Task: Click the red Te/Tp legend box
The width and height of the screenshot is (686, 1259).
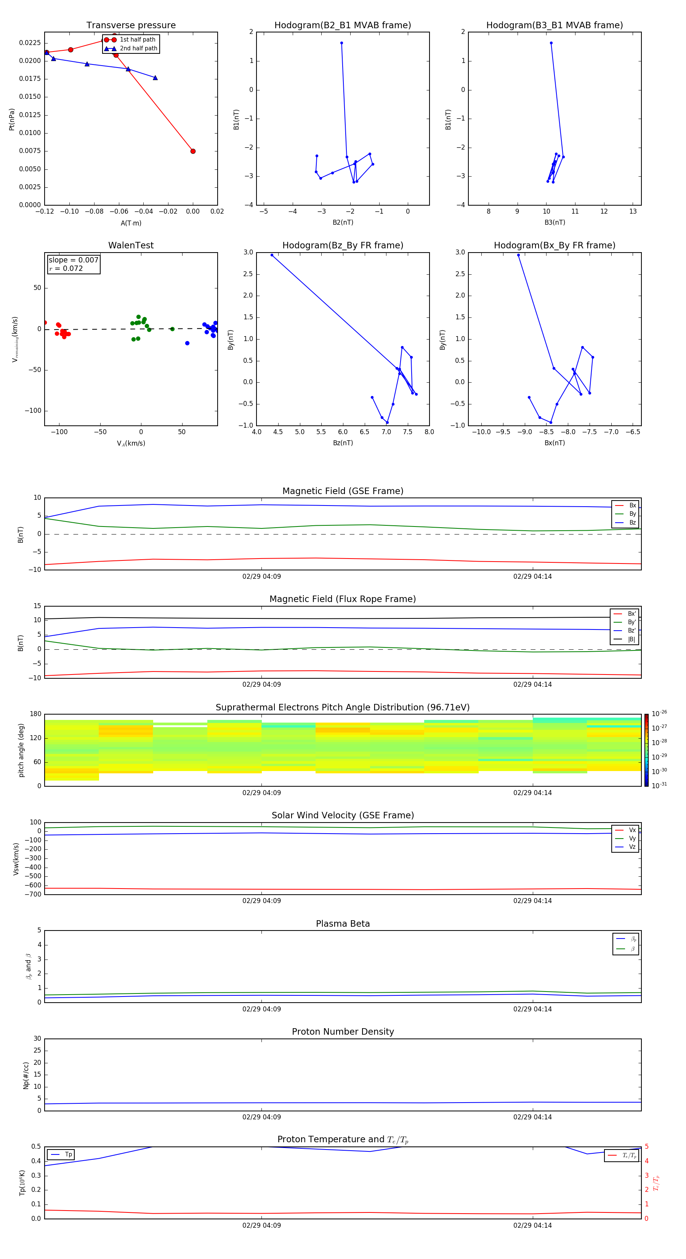Action: pos(622,1156)
